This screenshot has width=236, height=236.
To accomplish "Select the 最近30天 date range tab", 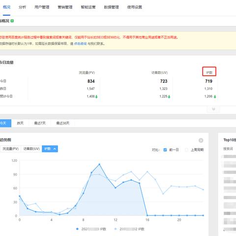I will click(x=63, y=123).
